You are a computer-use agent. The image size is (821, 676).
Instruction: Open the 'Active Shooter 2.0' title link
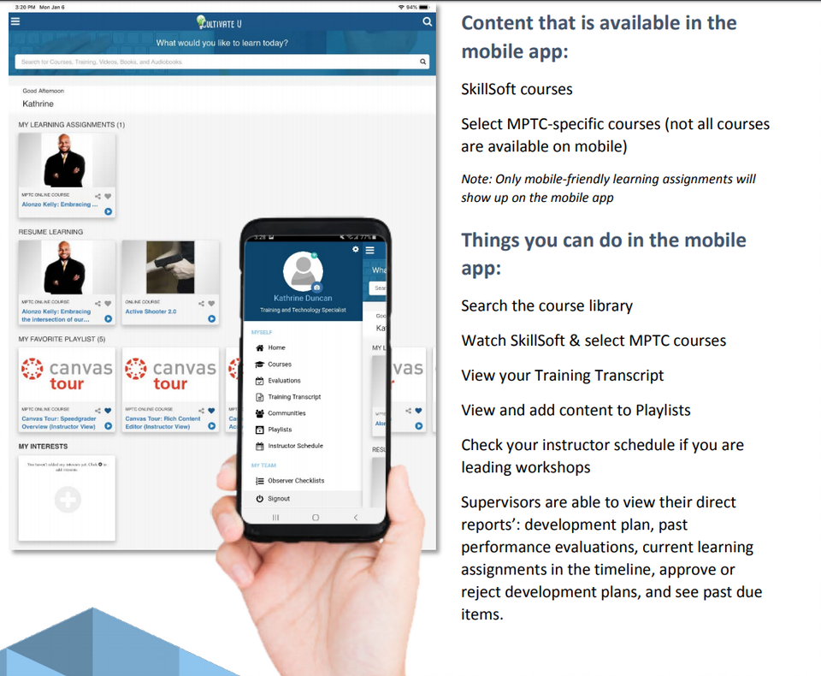(x=151, y=311)
